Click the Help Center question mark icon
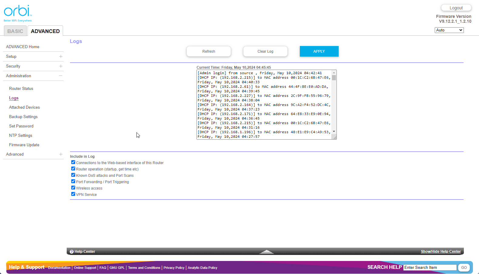 click(x=72, y=252)
